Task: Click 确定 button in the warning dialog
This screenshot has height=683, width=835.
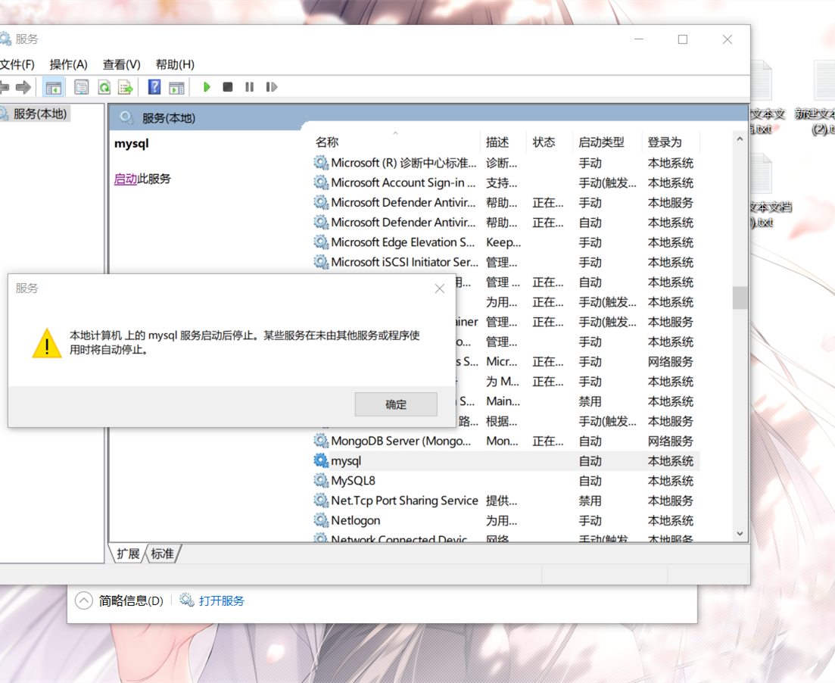Action: click(396, 404)
